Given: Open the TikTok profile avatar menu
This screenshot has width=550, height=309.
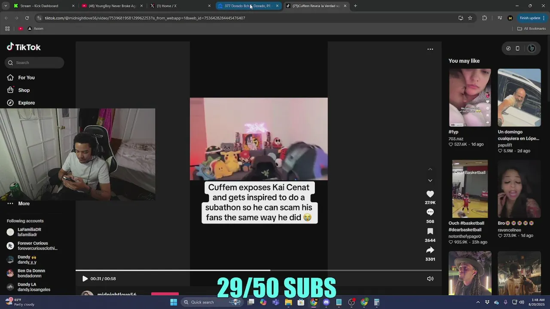Looking at the screenshot, I should click(532, 48).
